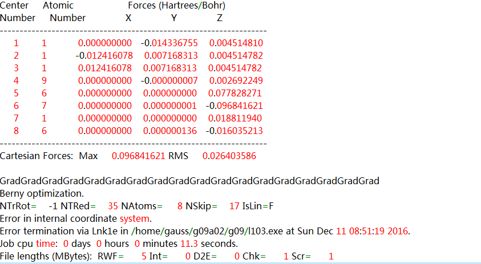Click the 'Job cpu time:' label
The height and width of the screenshot is (264, 481).
click(29, 244)
